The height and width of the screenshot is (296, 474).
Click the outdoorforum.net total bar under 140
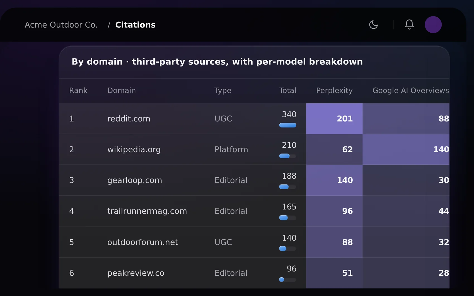288,249
